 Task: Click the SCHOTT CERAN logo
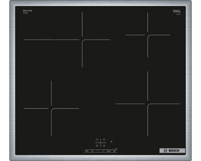(177, 11)
